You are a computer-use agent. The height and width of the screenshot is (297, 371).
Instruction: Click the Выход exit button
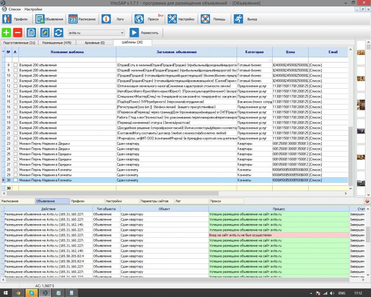(x=246, y=19)
